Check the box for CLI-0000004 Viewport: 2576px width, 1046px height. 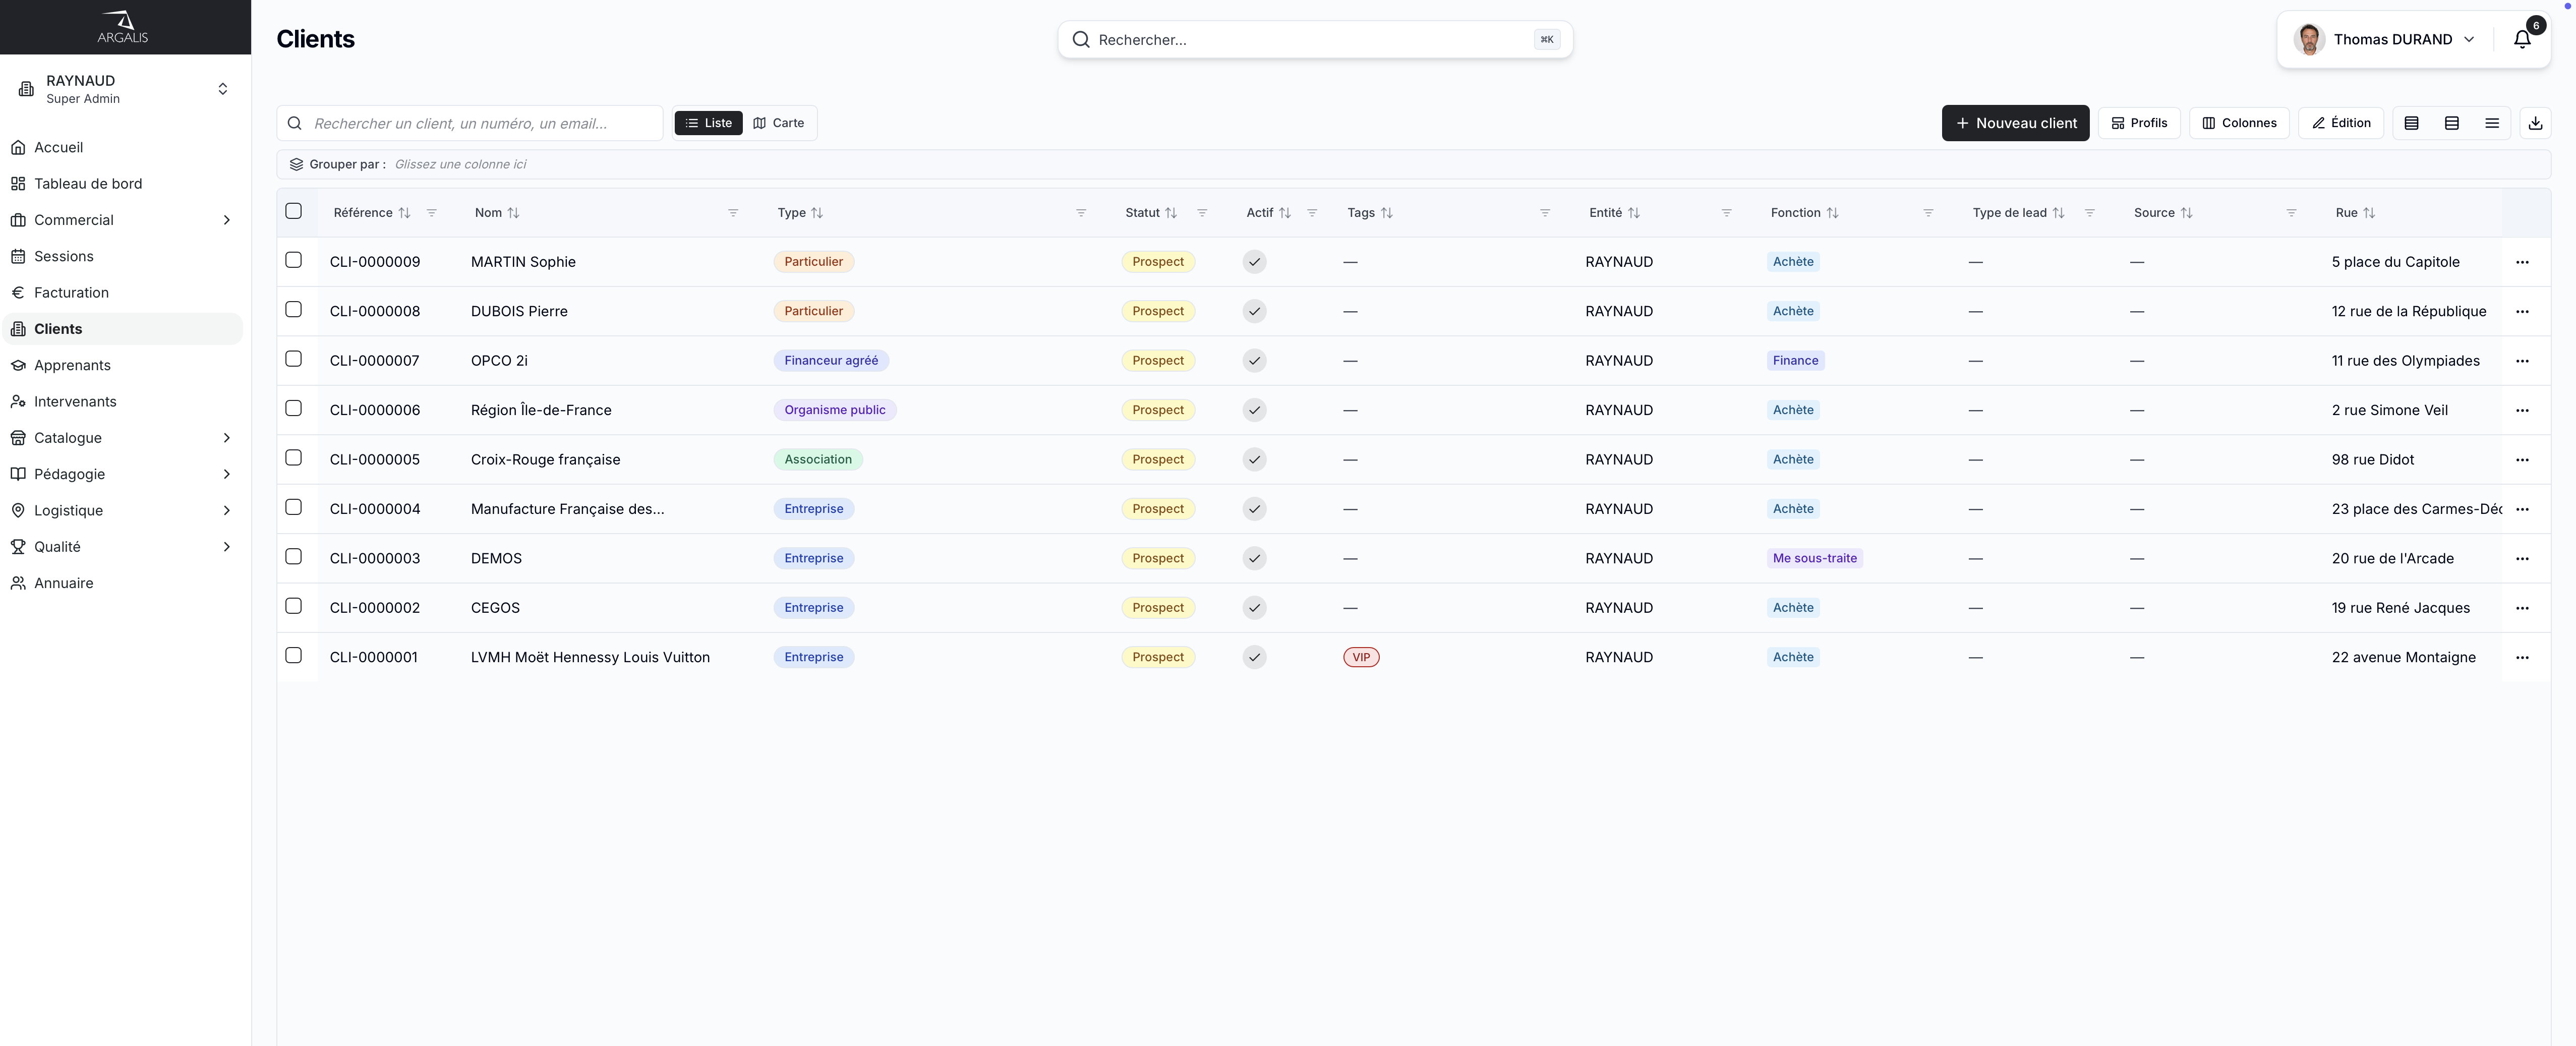[293, 507]
